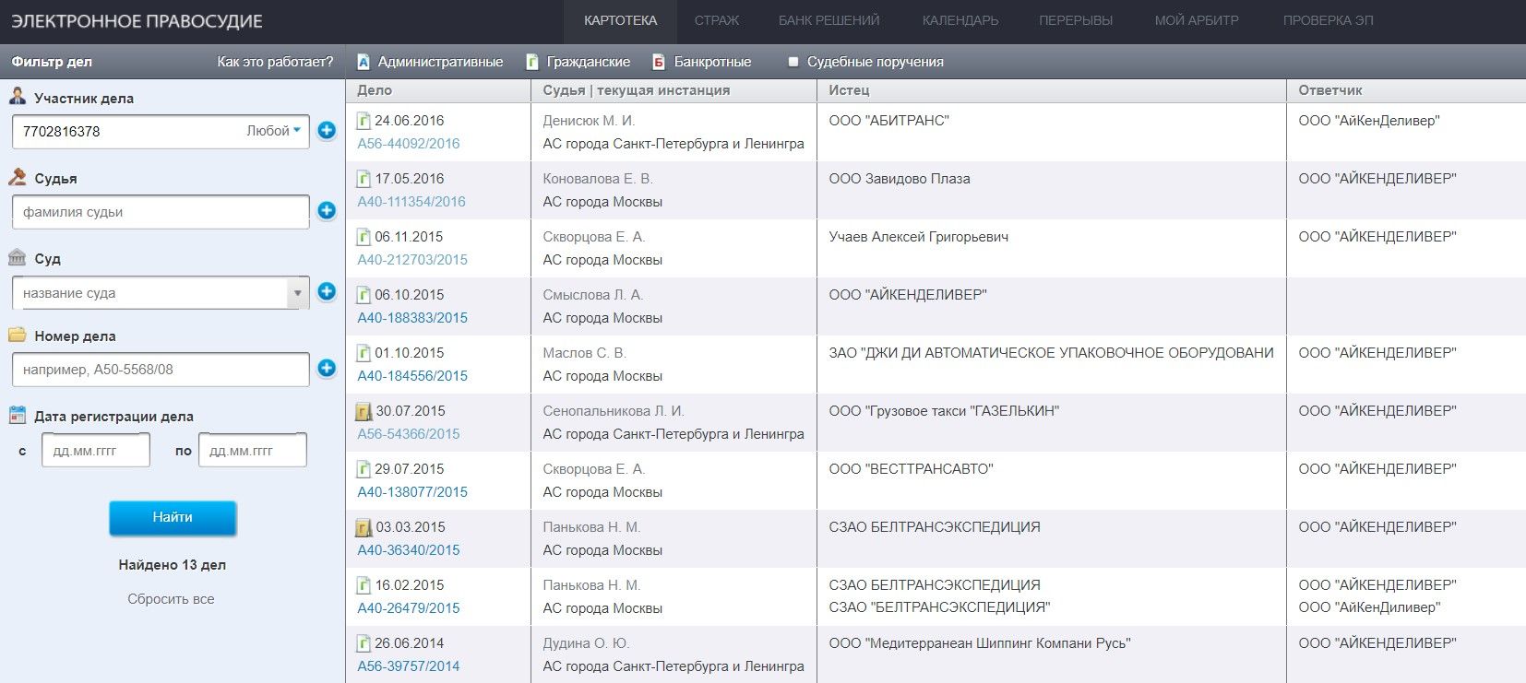Open case А40-188383/2015

(412, 318)
